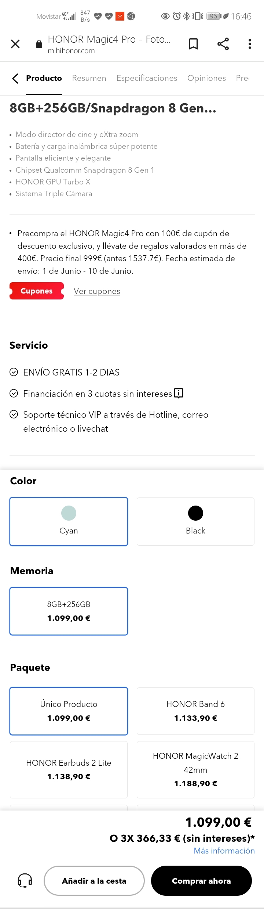This screenshot has width=264, height=909.
Task: Tap the info icon beside financing in 3 installments
Action: [178, 393]
